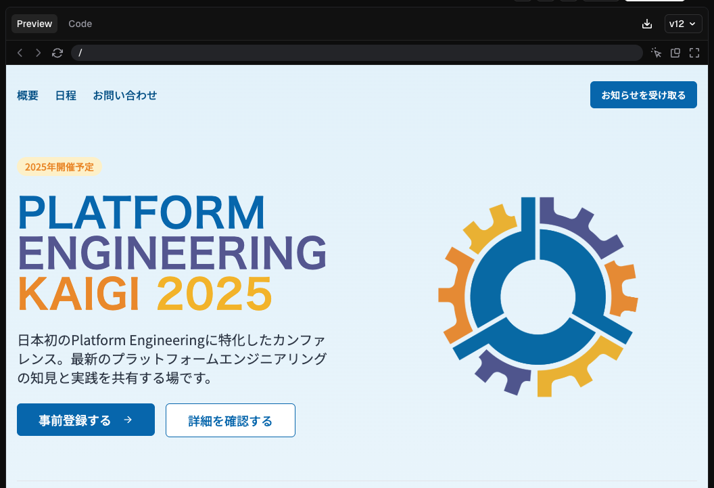714x488 pixels.
Task: Enter fullscreen using the expand icon
Action: coord(694,52)
